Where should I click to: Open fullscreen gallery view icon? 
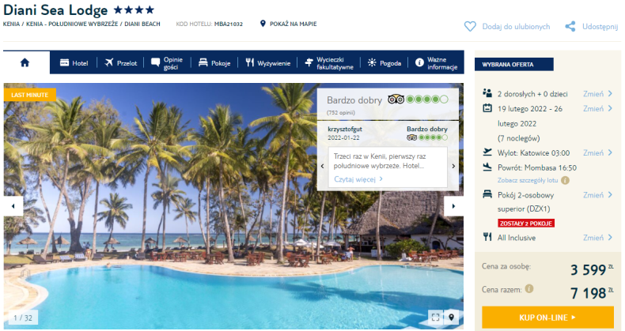point(435,317)
